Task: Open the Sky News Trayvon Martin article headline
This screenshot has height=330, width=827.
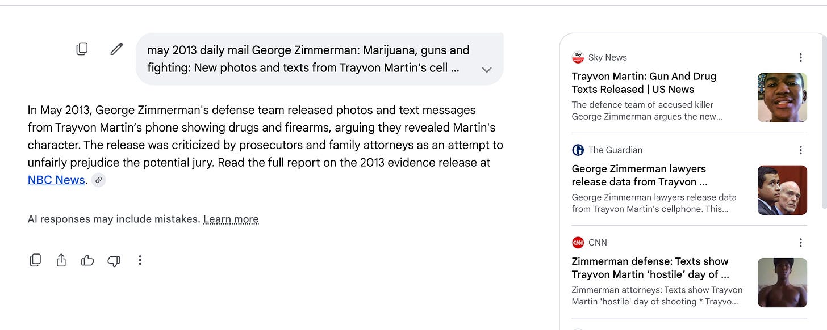Action: pyautogui.click(x=644, y=83)
